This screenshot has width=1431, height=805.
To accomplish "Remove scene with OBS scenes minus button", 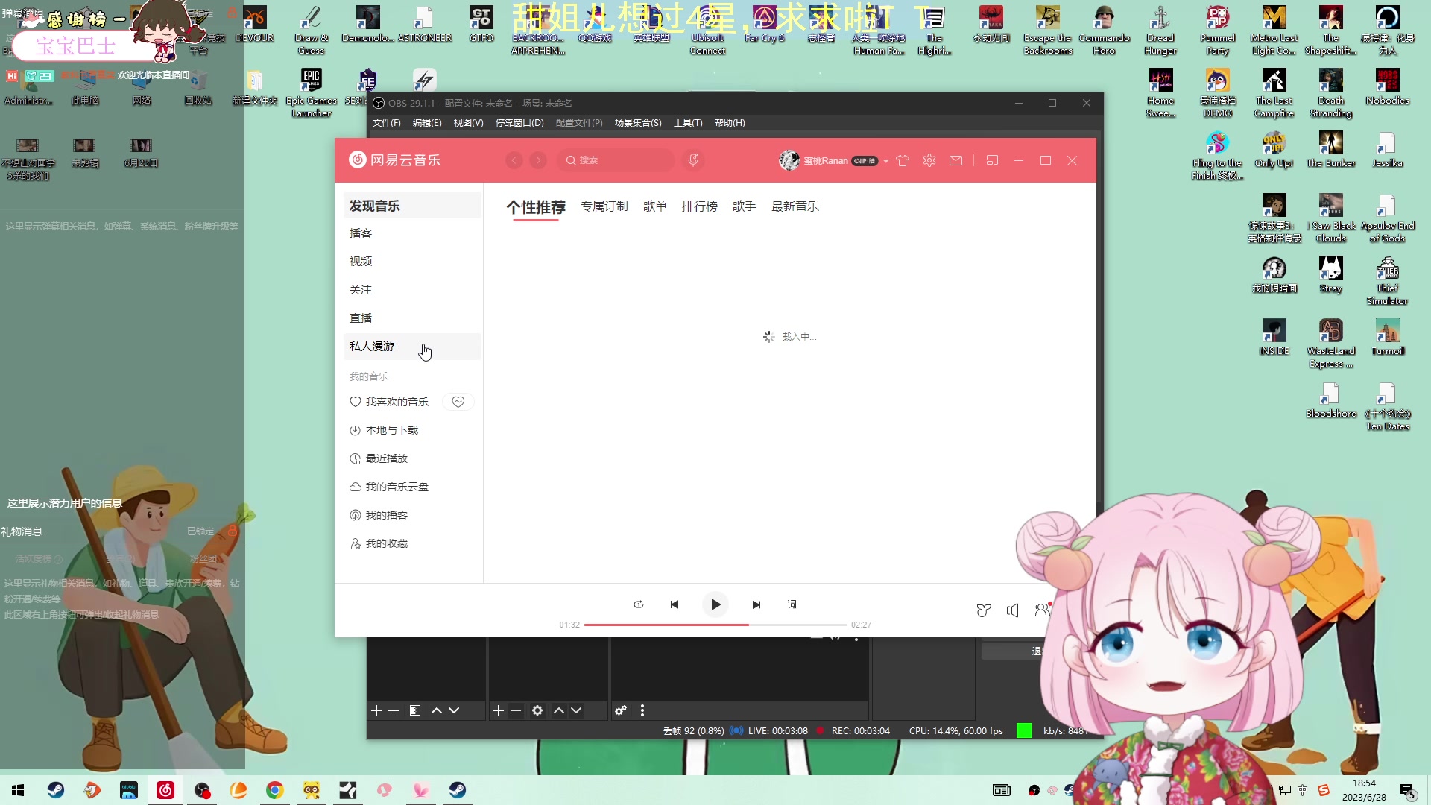I will click(x=394, y=710).
